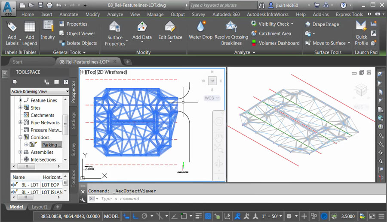
Task: Toggle object snap square icon
Action: (184, 216)
